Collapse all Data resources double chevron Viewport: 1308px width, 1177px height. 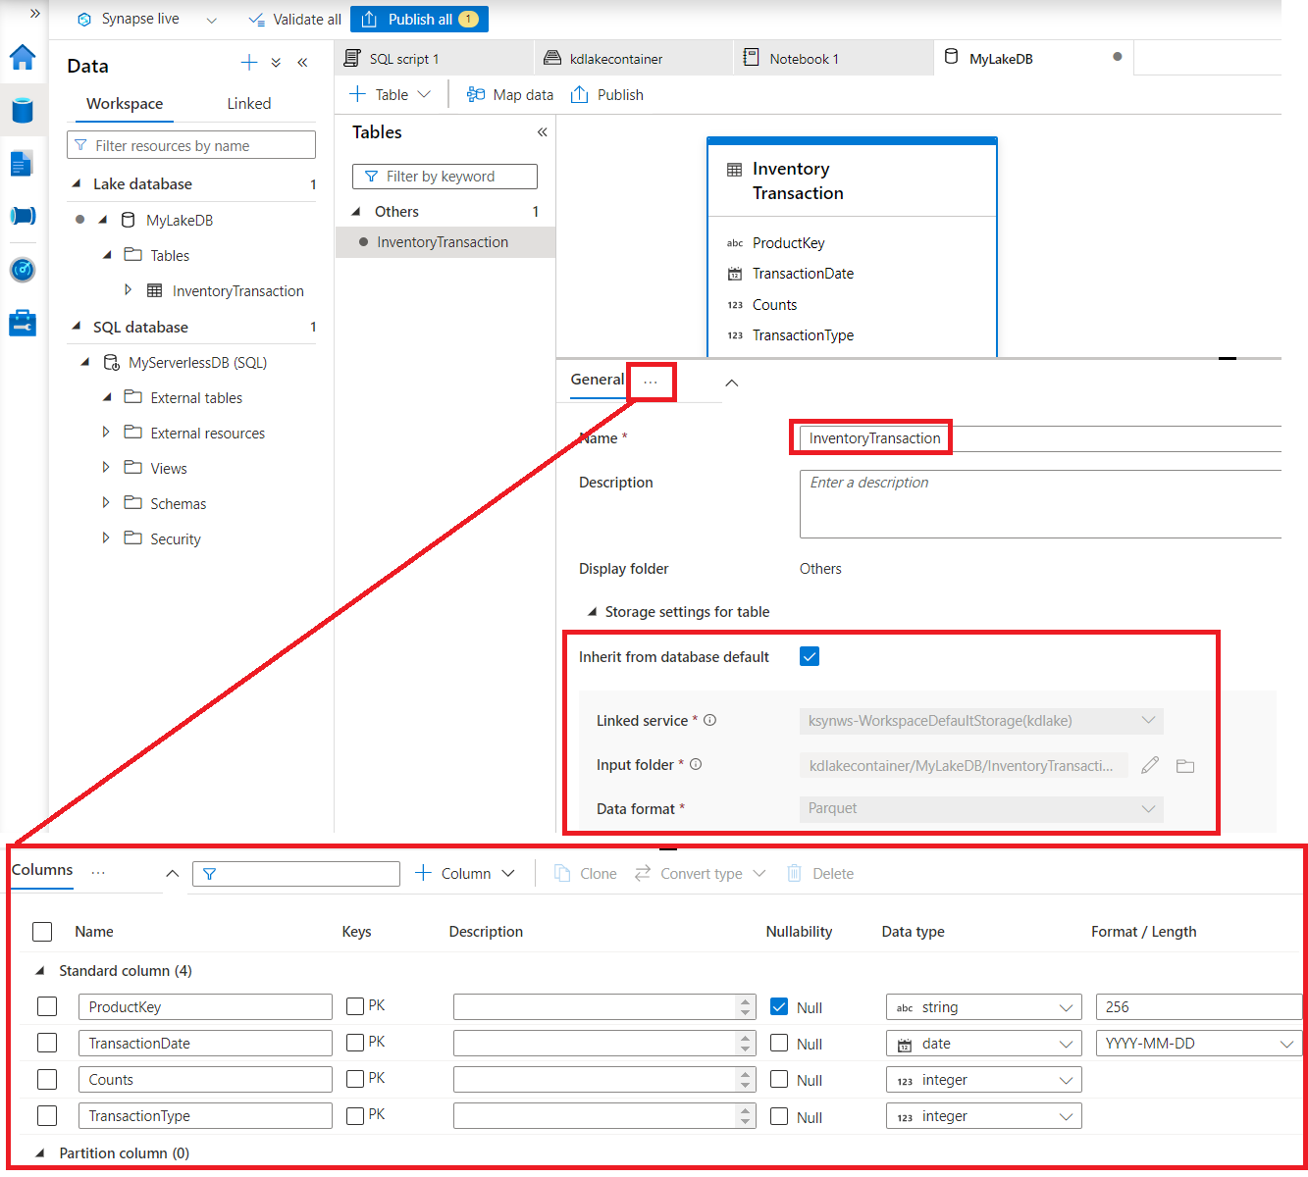(276, 63)
